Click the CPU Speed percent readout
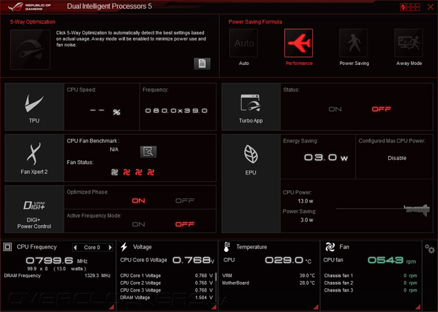The image size is (438, 312). tap(105, 112)
